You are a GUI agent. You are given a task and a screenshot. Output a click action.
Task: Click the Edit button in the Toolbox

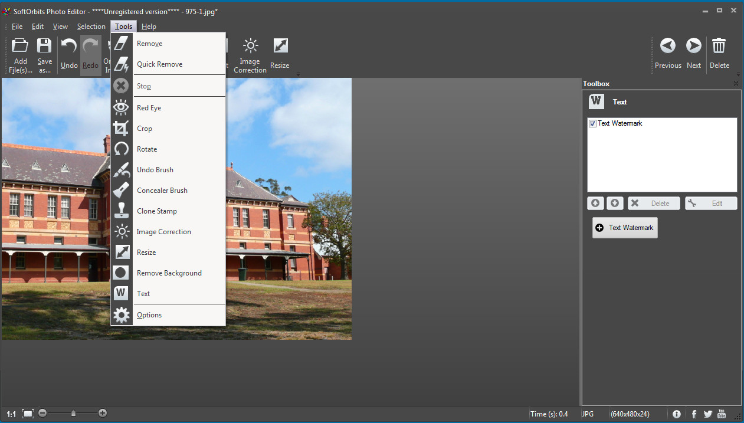pyautogui.click(x=710, y=203)
